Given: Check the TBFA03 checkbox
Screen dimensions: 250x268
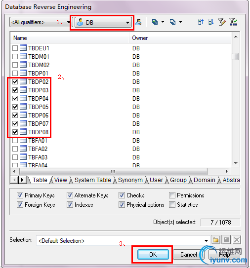Looking at the screenshot, I should point(15,157).
